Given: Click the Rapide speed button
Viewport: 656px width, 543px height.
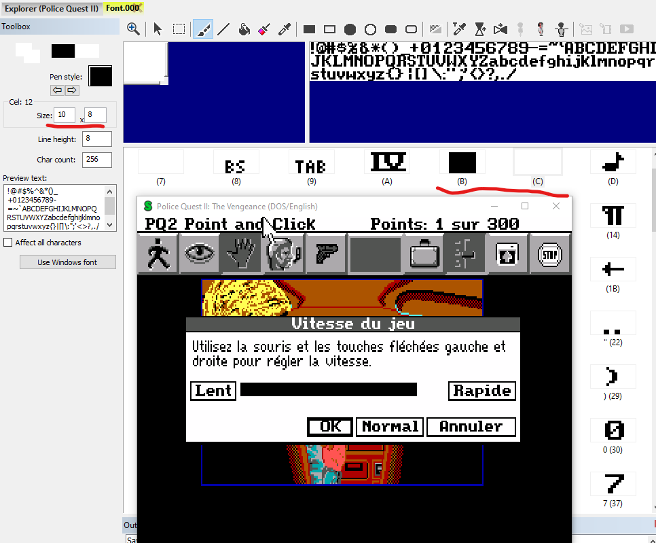Looking at the screenshot, I should [482, 391].
